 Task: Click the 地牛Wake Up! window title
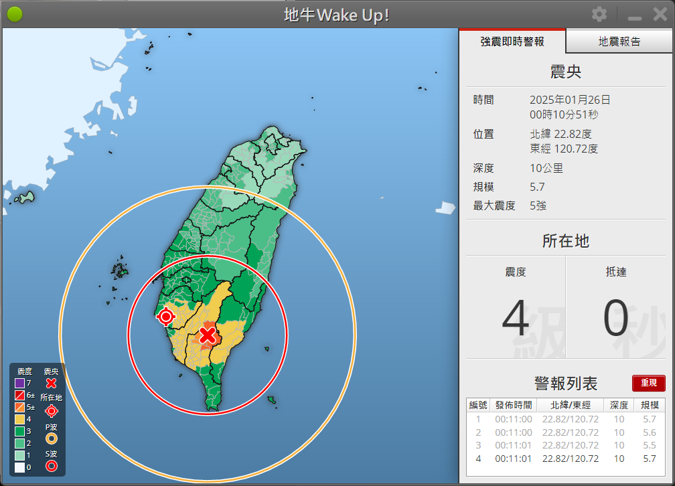click(x=337, y=15)
